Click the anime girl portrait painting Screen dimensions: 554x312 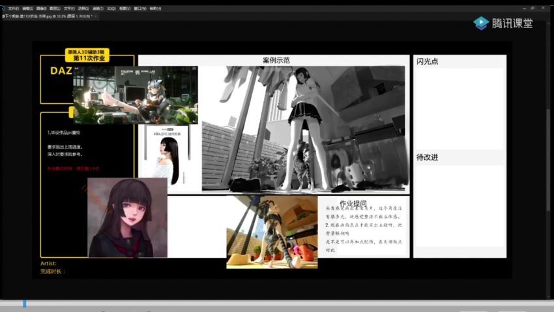point(127,217)
